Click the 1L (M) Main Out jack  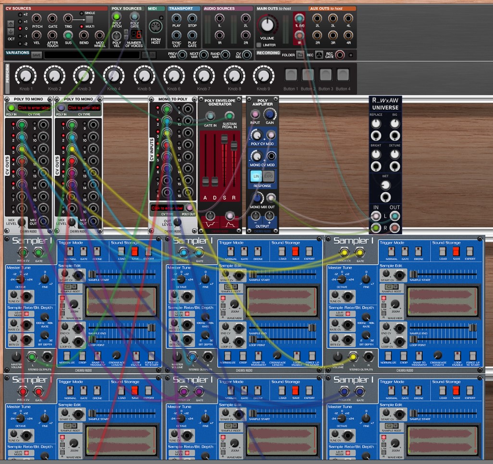(299, 19)
